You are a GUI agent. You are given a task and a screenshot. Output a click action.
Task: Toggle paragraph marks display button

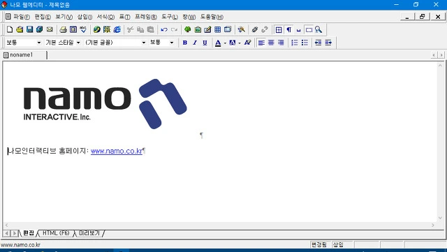[288, 29]
